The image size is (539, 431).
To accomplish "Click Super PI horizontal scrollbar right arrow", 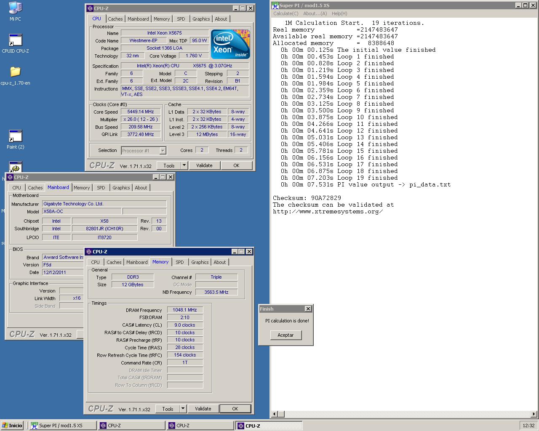I will [534, 414].
